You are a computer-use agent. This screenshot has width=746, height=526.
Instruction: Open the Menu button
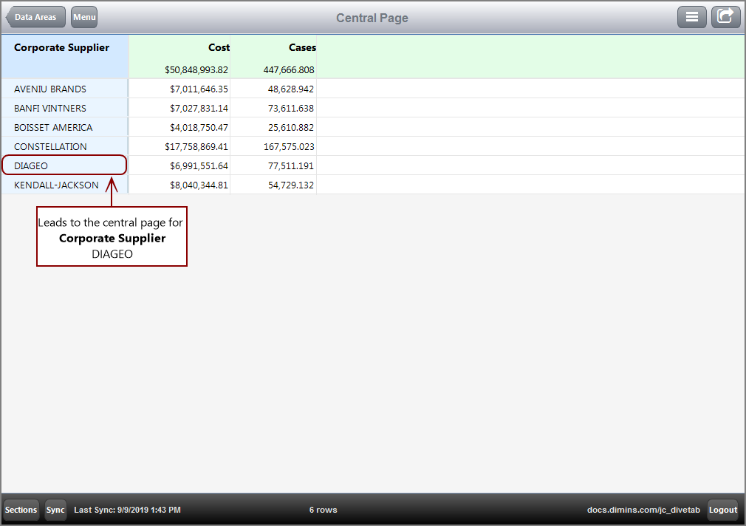84,17
